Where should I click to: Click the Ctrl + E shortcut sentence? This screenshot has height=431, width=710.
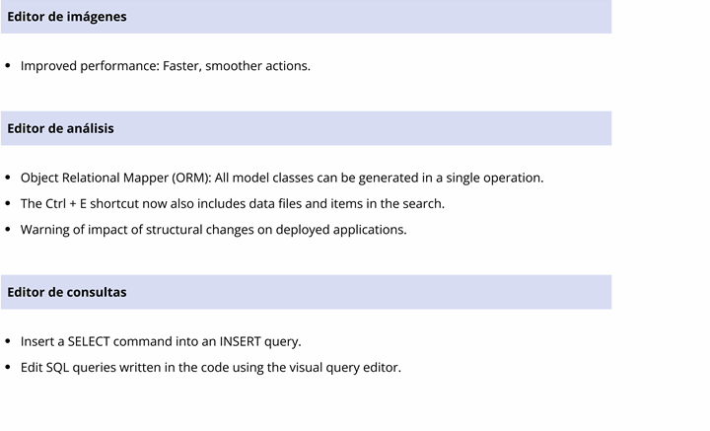233,204
